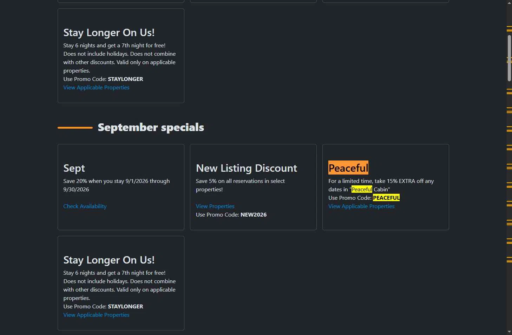Click the vertical scrollbar thumb
Image resolution: width=512 pixels, height=335 pixels.
[509, 58]
